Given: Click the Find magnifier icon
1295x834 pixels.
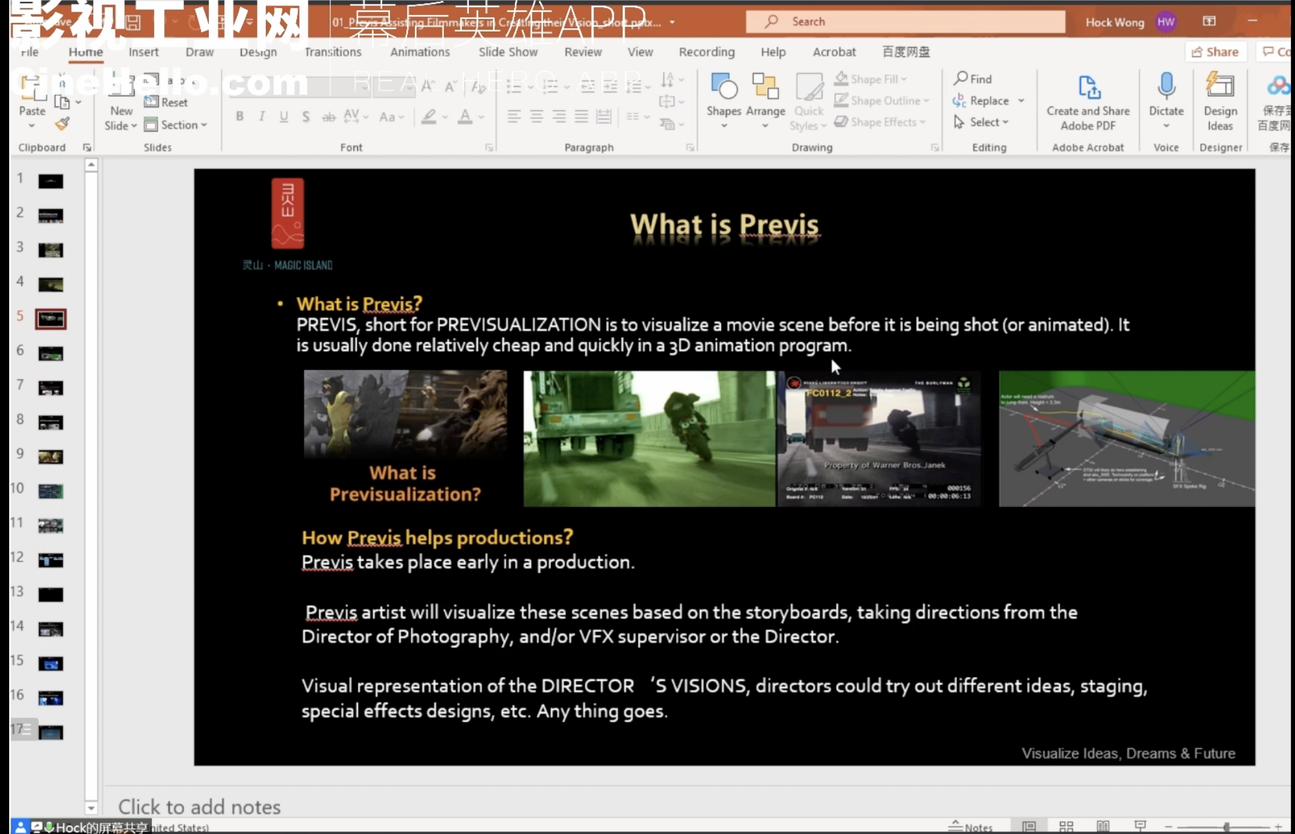Looking at the screenshot, I should [961, 78].
